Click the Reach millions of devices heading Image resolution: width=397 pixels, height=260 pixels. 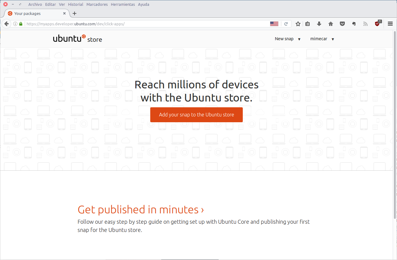coord(197,91)
